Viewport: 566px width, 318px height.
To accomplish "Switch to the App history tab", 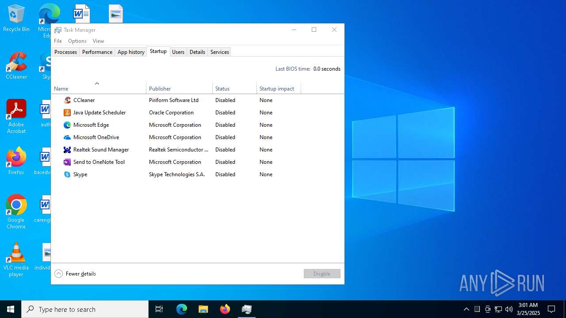I will (131, 52).
